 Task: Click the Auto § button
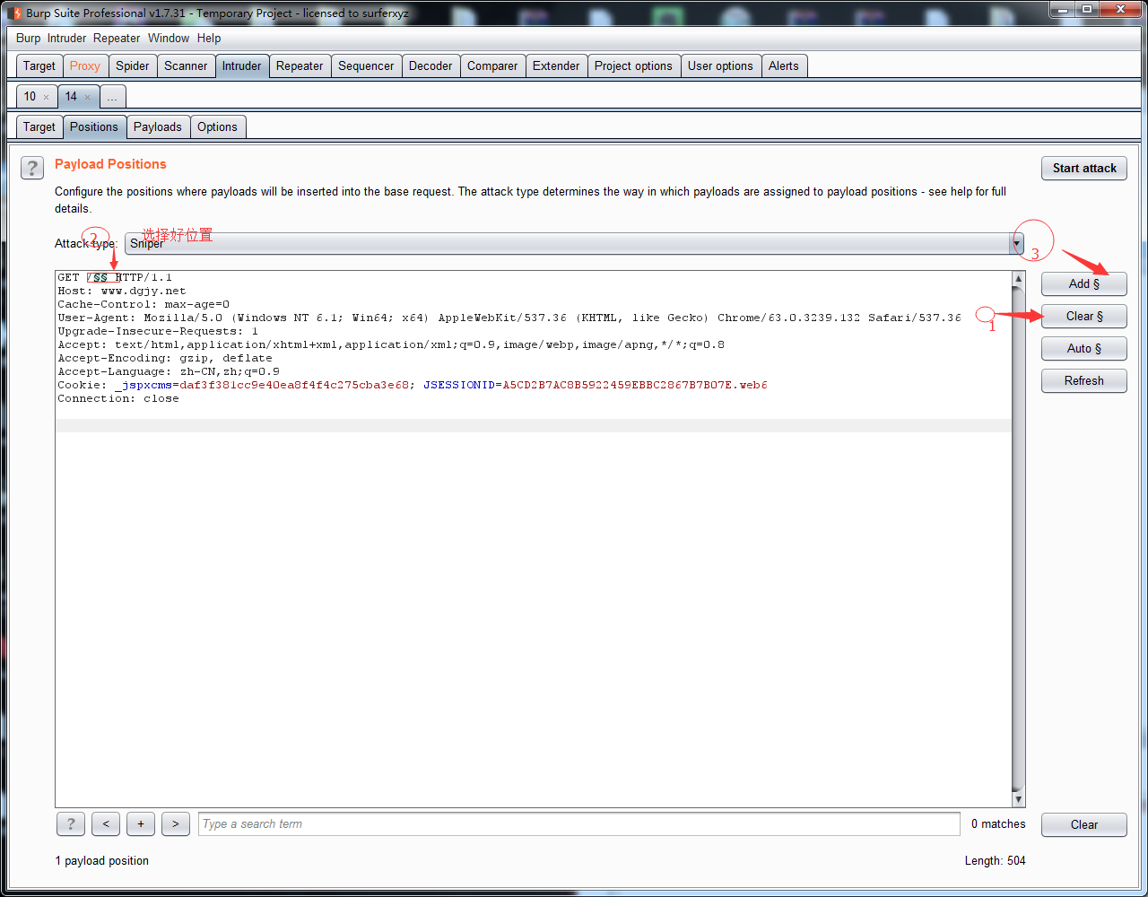pyautogui.click(x=1084, y=348)
